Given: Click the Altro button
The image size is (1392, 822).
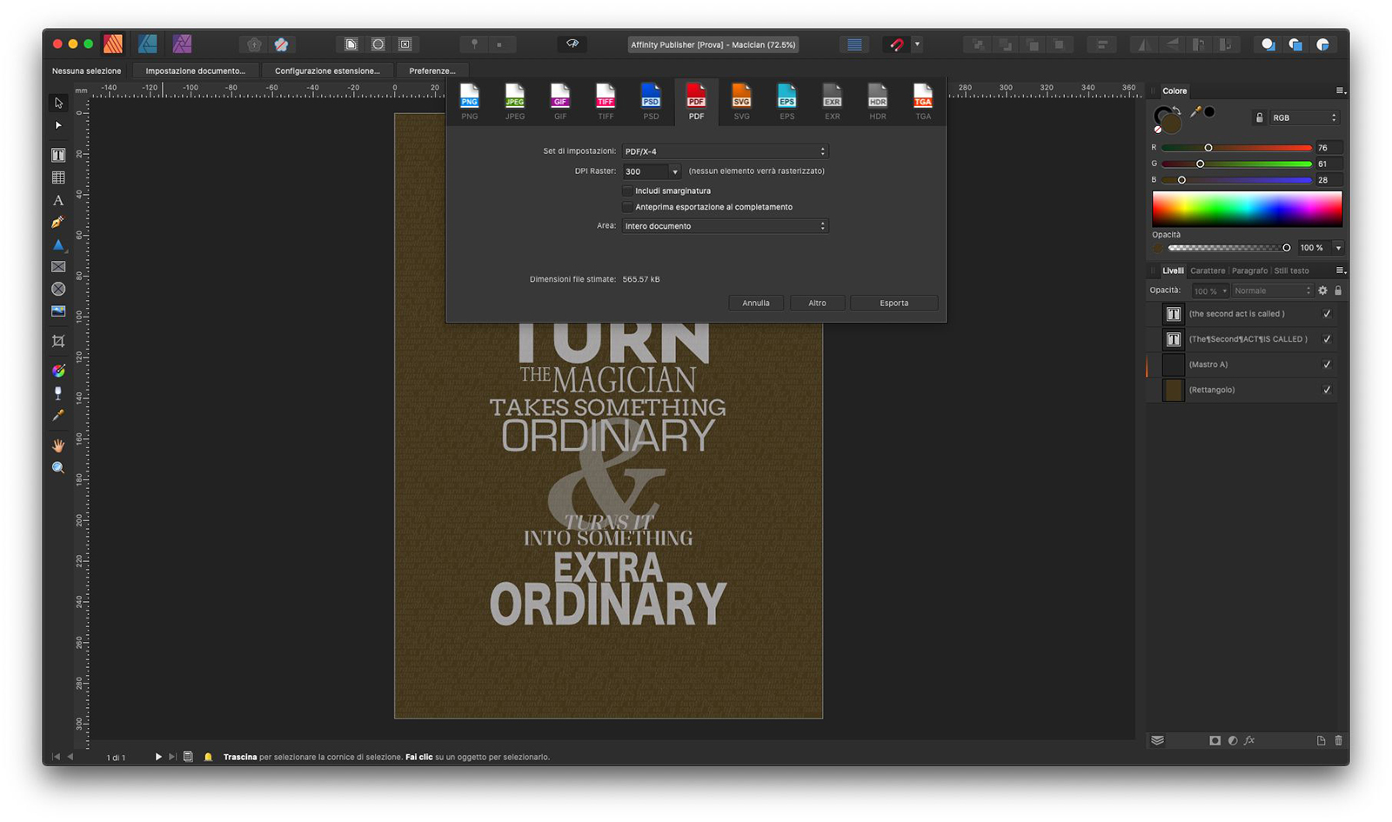Looking at the screenshot, I should click(x=817, y=303).
